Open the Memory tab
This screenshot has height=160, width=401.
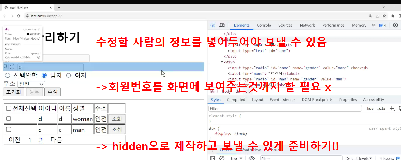359,25
